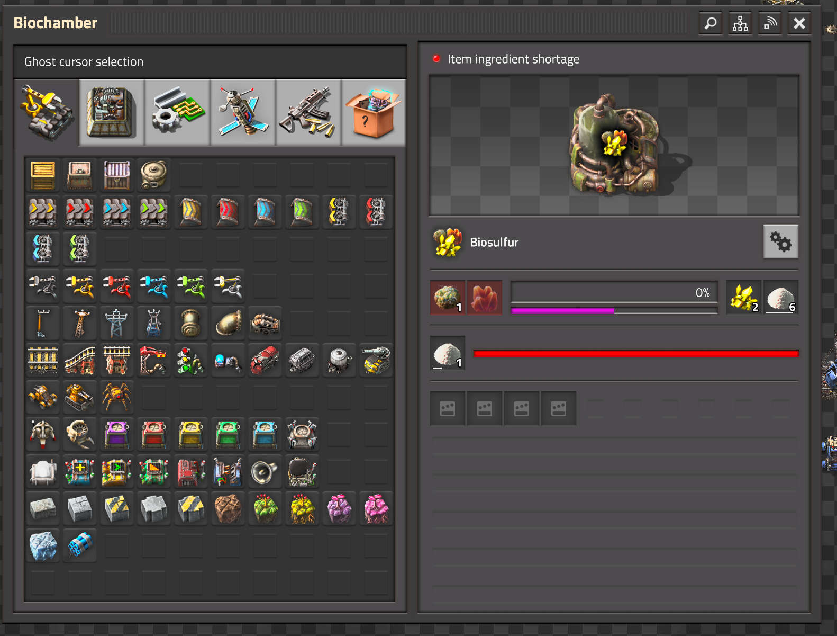837x636 pixels.
Task: Choose the yellow splitter
Action: click(x=339, y=212)
